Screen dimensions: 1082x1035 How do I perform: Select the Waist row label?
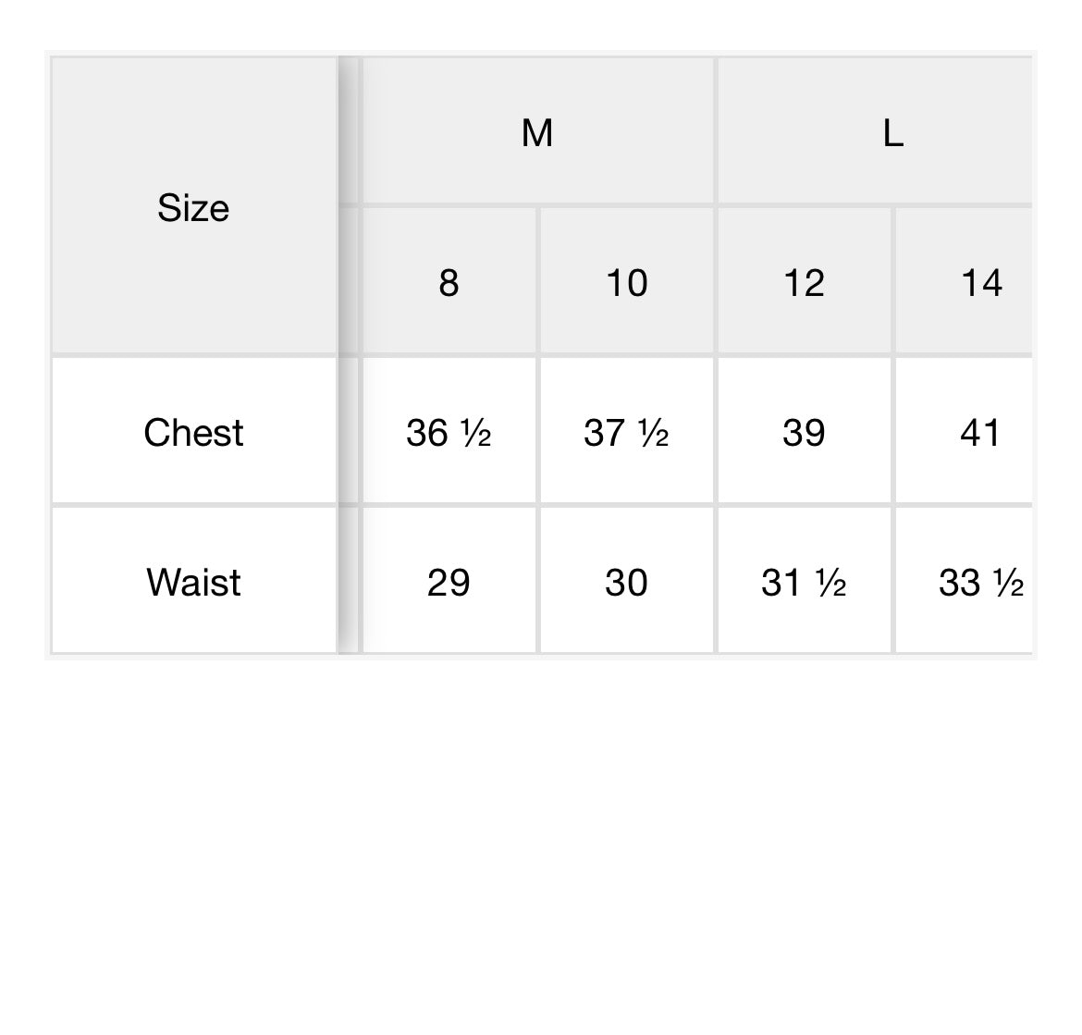tap(193, 582)
